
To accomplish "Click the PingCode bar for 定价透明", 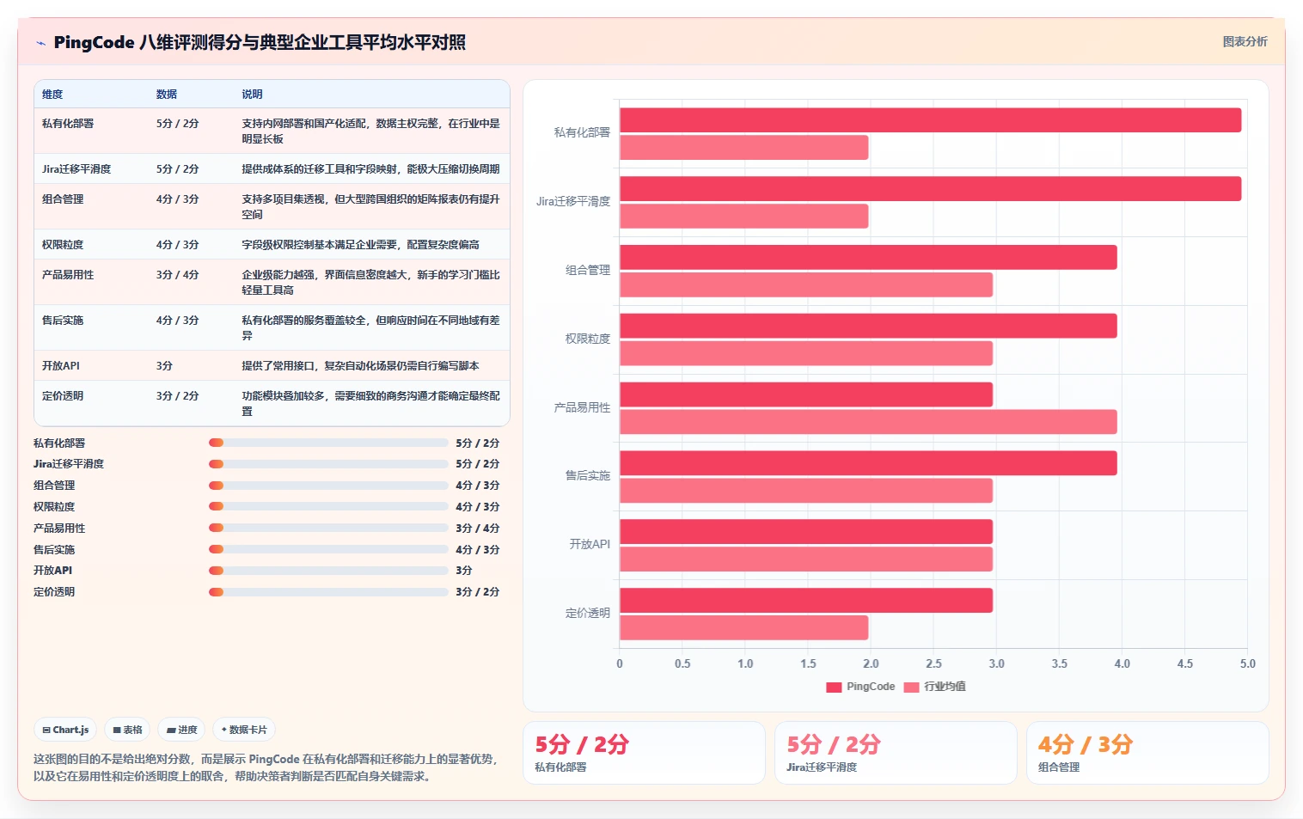I will pyautogui.click(x=806, y=601).
